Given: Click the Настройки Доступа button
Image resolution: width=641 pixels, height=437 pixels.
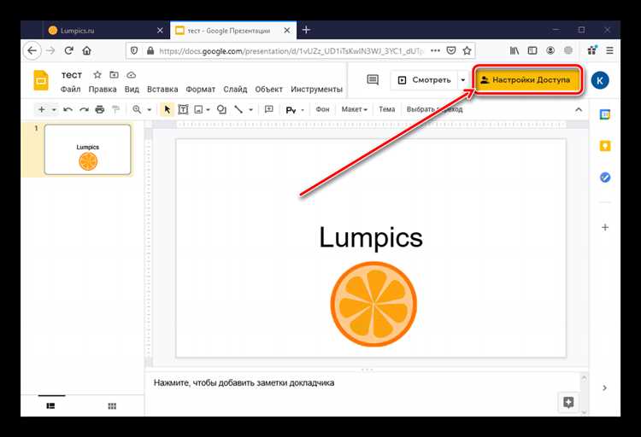Looking at the screenshot, I should 528,80.
